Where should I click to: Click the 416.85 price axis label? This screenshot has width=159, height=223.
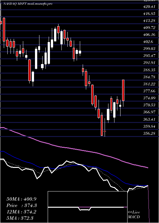149,14
